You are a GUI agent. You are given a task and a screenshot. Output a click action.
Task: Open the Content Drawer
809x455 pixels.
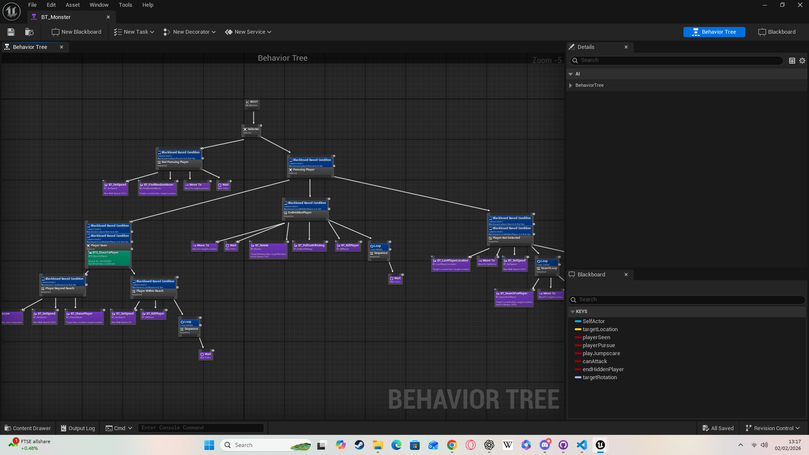[x=27, y=428]
